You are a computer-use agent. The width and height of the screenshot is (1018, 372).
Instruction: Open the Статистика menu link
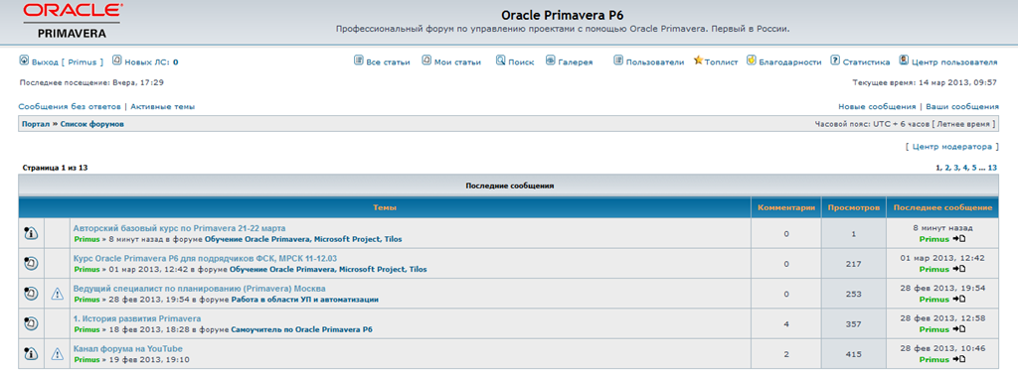866,62
